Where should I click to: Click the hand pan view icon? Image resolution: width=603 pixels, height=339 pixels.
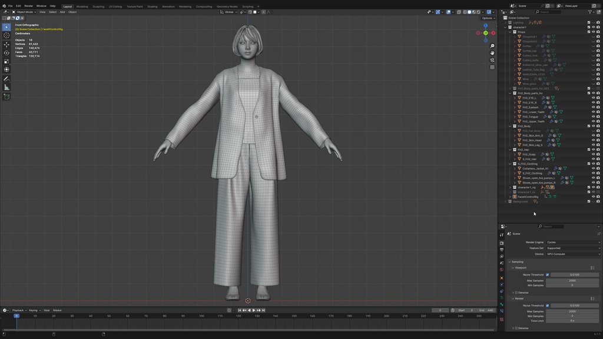pyautogui.click(x=492, y=53)
